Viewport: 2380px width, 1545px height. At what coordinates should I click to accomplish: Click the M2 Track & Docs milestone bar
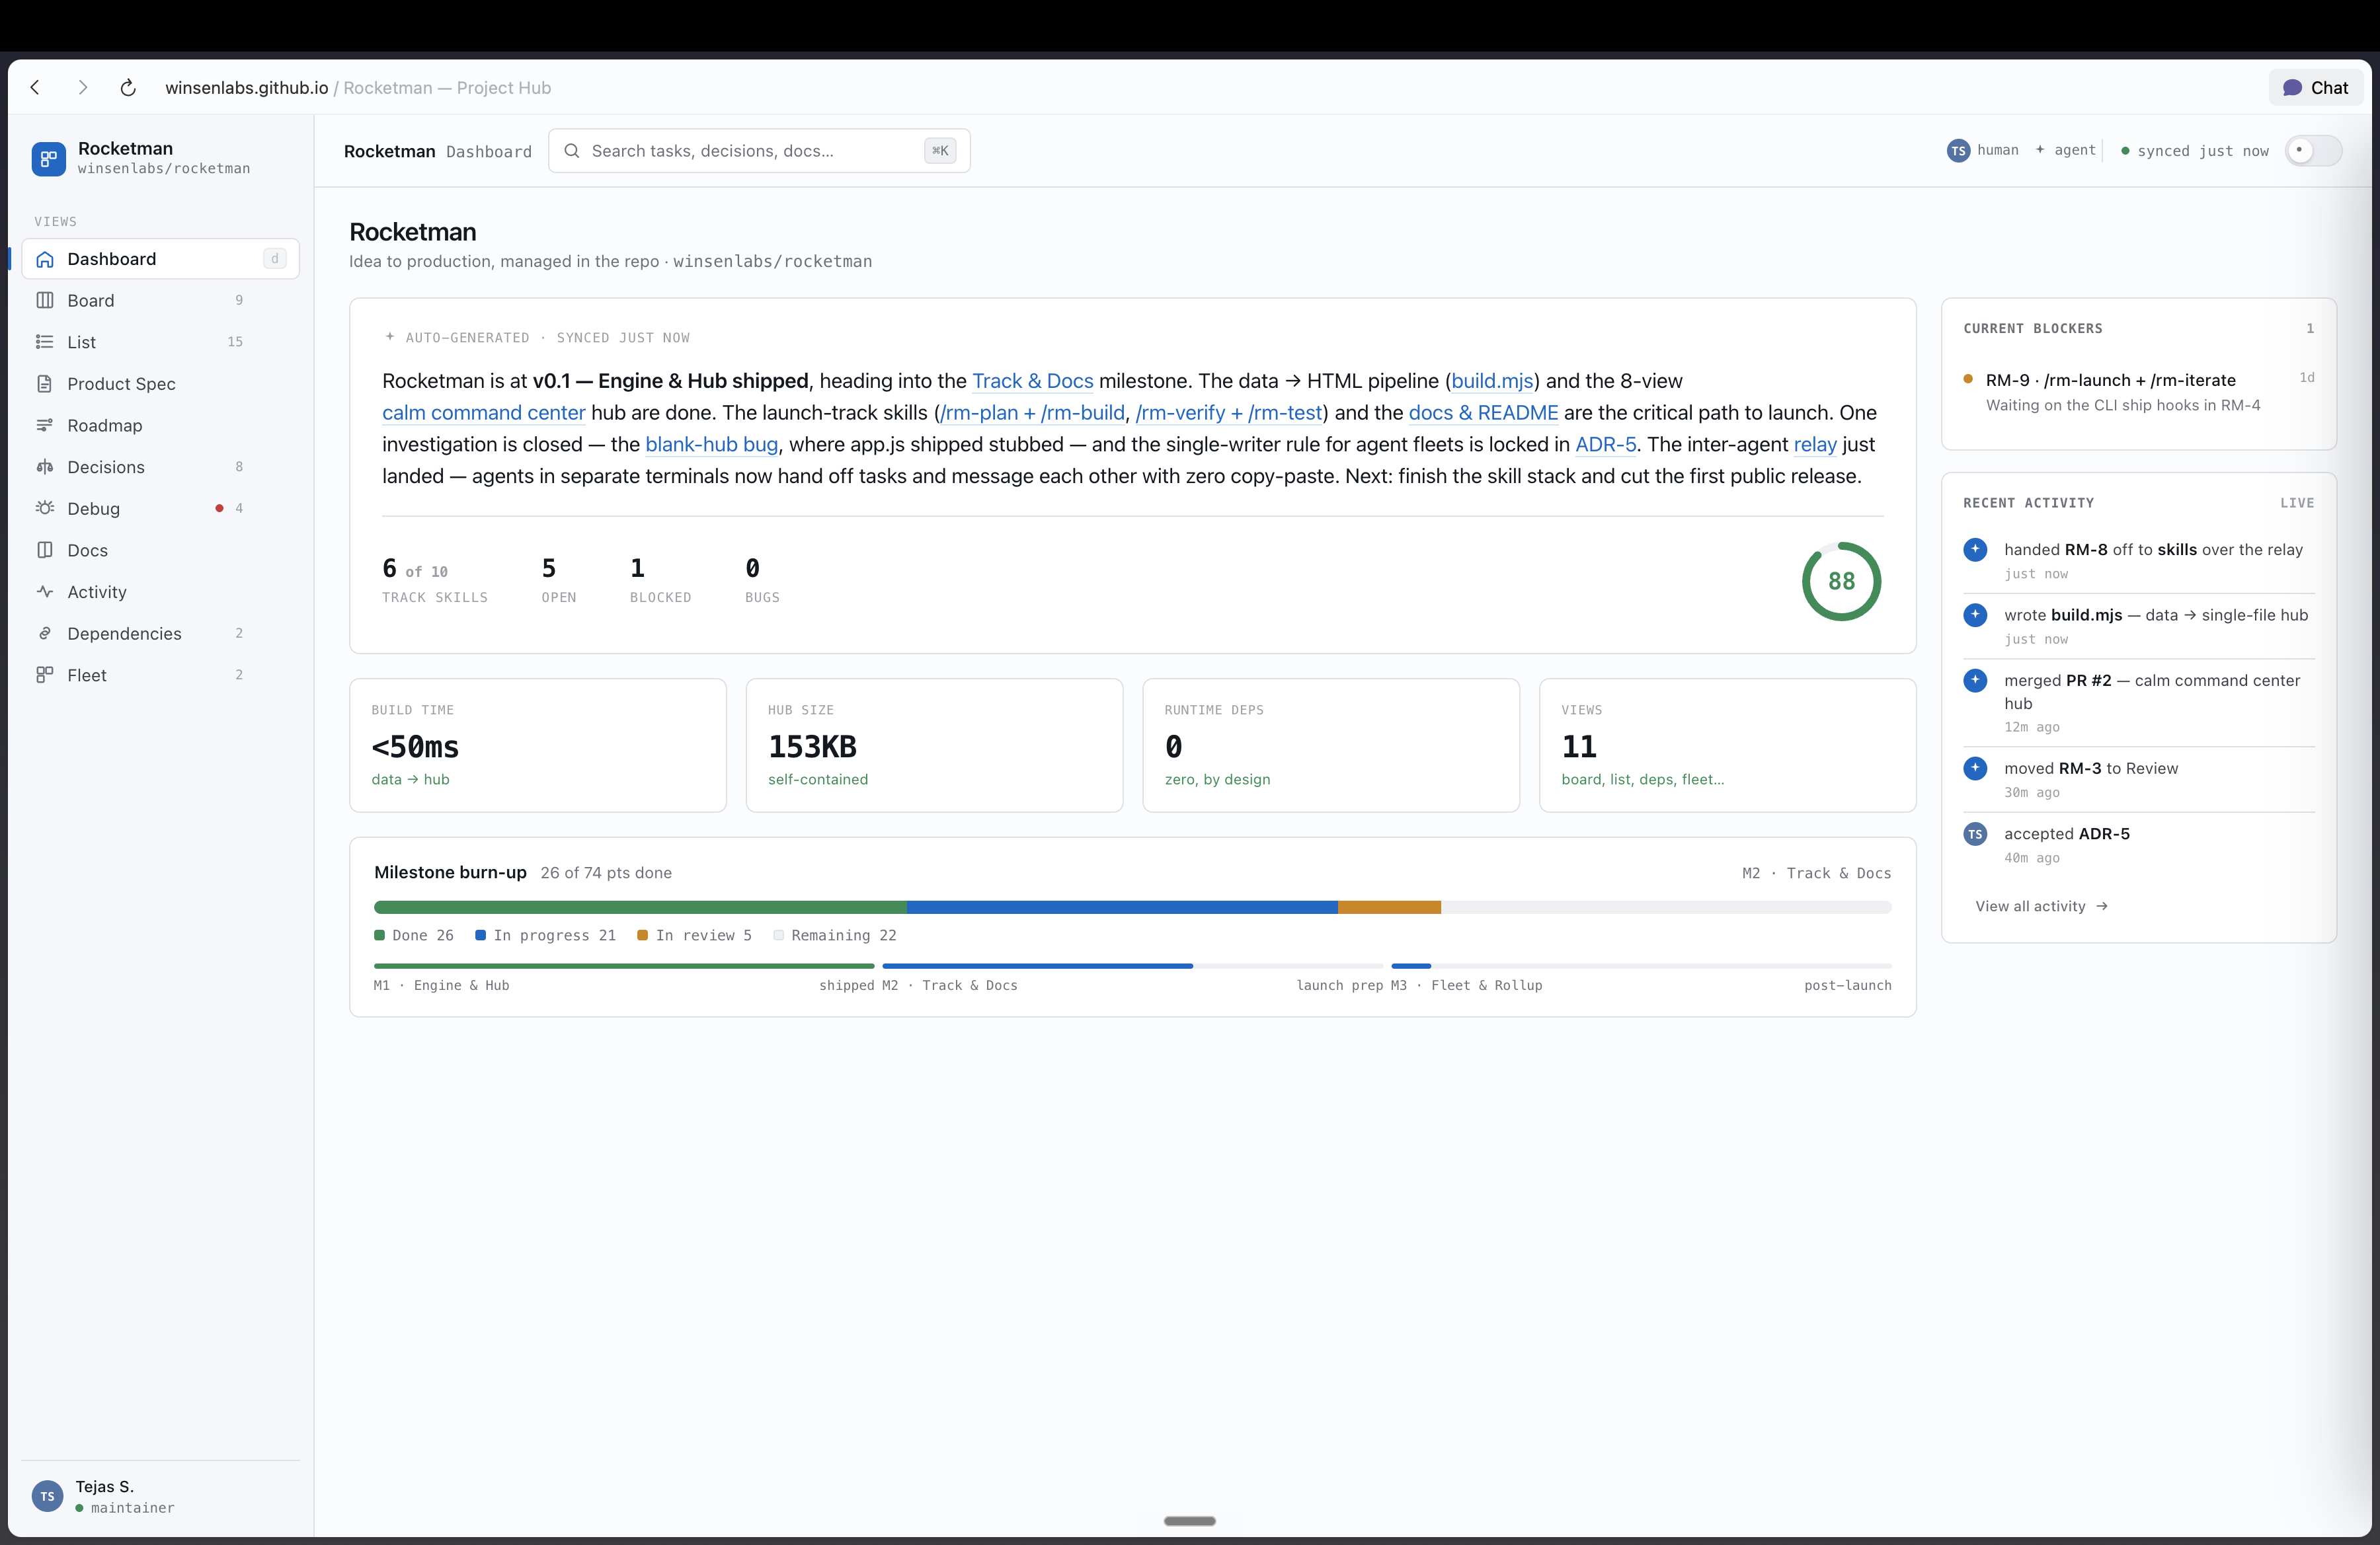tap(1133, 966)
